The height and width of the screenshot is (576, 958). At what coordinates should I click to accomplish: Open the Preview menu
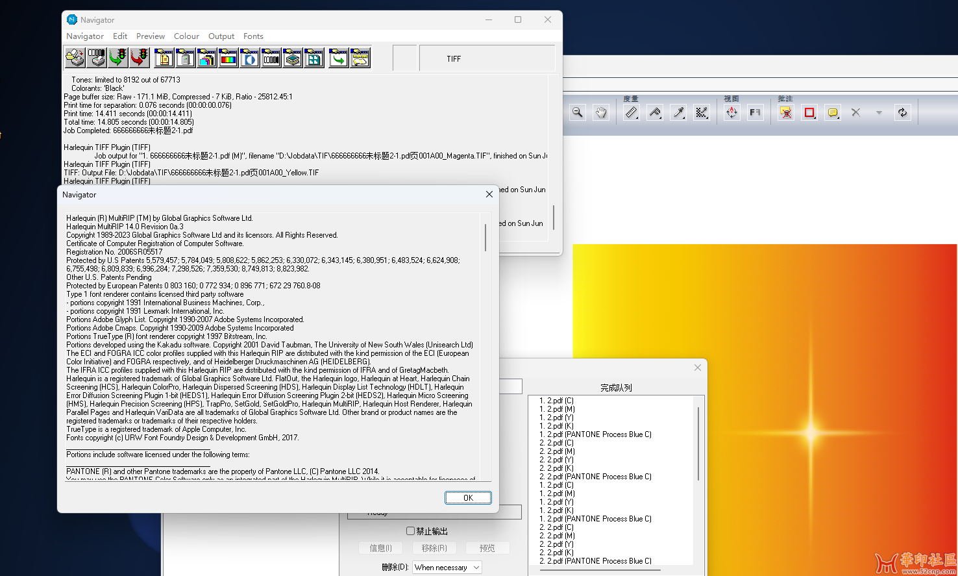(151, 36)
